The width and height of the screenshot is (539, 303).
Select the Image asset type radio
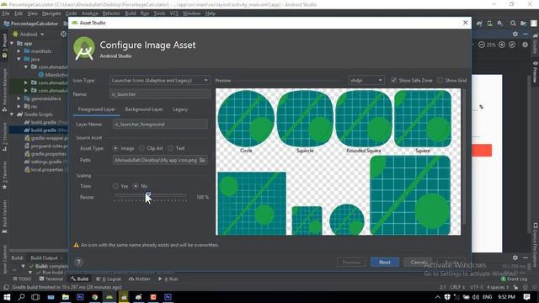click(115, 148)
